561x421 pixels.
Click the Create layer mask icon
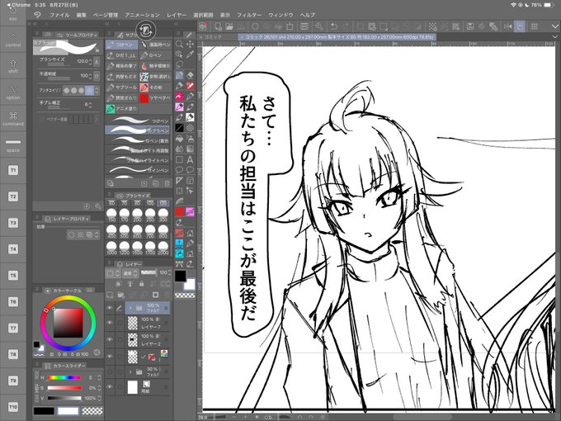click(x=155, y=295)
